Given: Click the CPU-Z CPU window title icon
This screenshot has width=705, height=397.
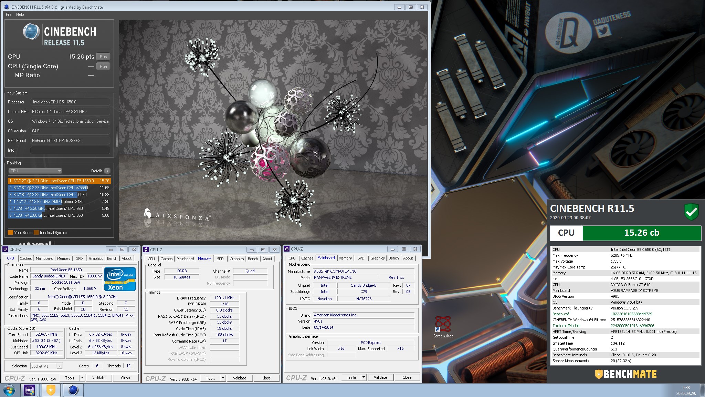Looking at the screenshot, I should pos(5,249).
